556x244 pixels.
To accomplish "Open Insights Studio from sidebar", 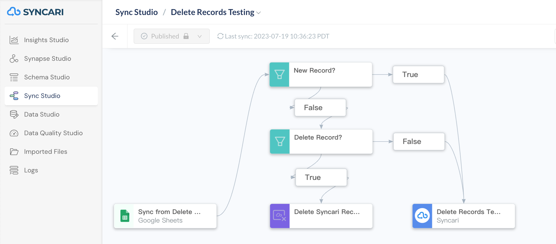I will coord(51,40).
